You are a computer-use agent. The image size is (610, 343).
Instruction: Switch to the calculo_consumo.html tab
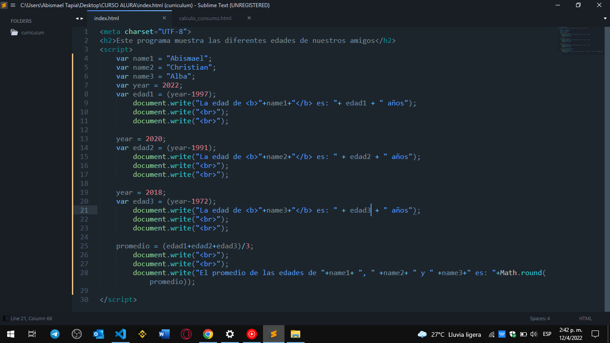[205, 18]
